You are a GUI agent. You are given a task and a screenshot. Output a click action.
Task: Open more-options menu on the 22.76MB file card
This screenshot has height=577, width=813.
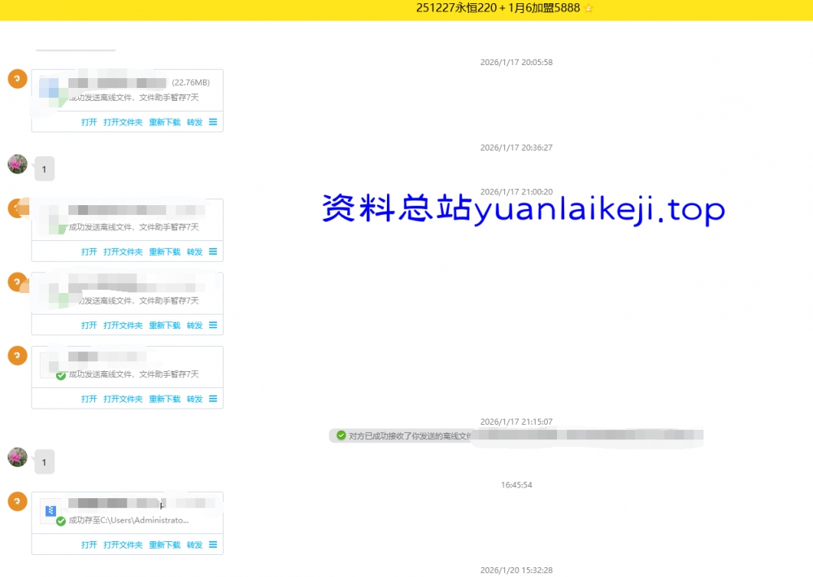[213, 122]
